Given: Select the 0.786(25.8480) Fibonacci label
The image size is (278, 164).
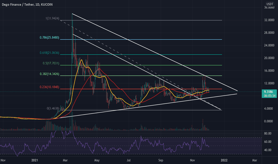Looking at the screenshot, I should 49,37.
